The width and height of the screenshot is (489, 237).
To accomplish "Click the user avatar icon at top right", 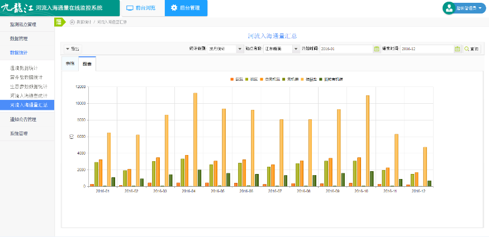I will click(449, 8).
